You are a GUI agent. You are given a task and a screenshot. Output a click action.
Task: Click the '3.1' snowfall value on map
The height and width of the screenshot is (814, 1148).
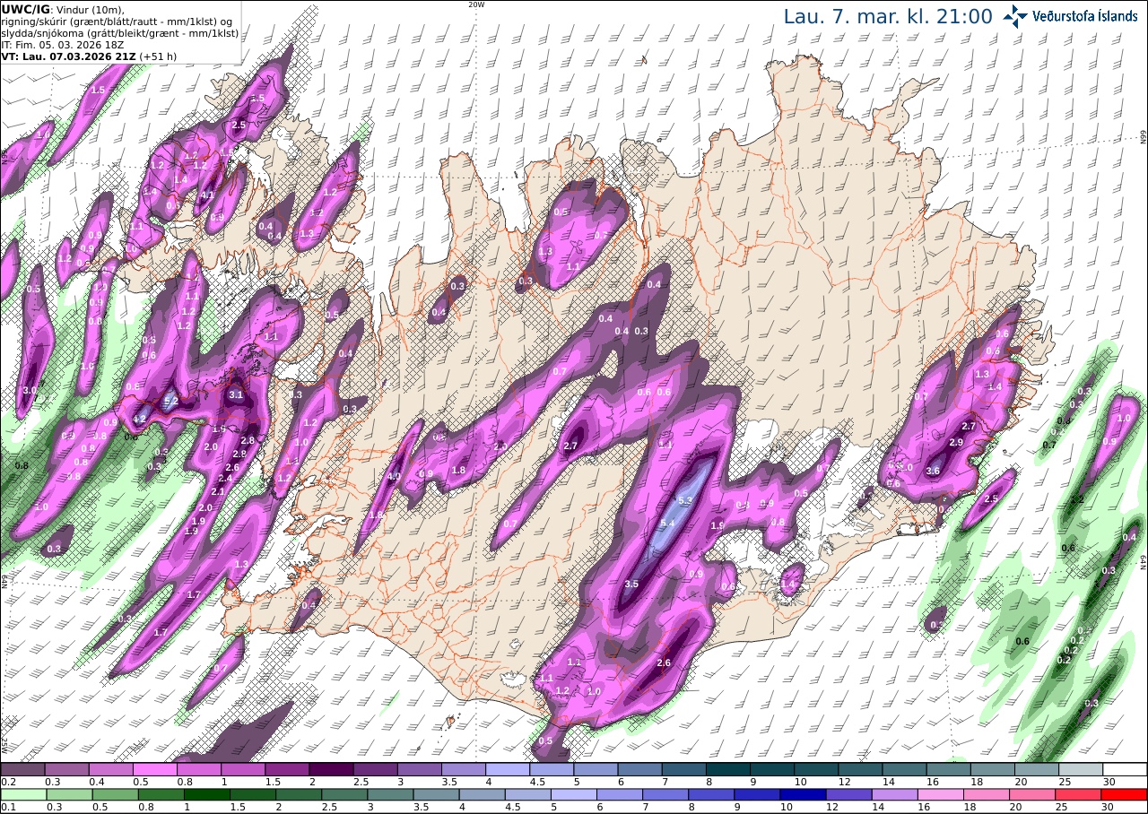point(237,394)
